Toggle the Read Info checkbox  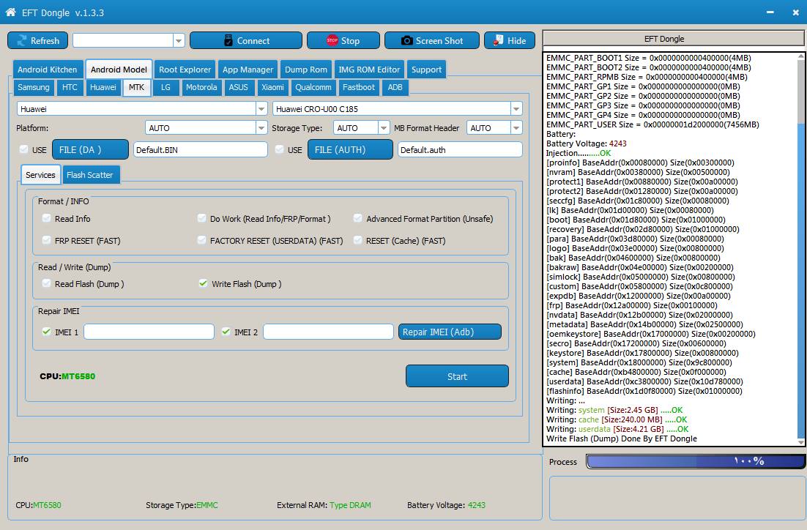click(46, 218)
